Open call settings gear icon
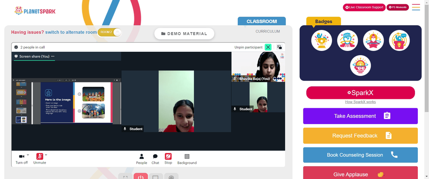 (x=16, y=47)
